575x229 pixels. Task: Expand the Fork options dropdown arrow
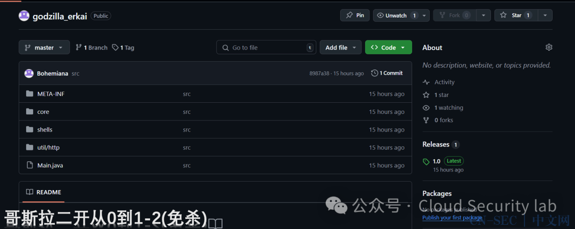pos(483,15)
